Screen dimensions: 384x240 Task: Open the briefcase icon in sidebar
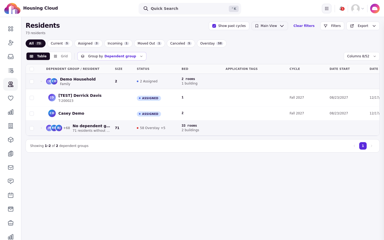coord(11,223)
